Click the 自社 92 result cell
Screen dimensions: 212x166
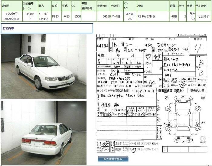click(x=191, y=16)
